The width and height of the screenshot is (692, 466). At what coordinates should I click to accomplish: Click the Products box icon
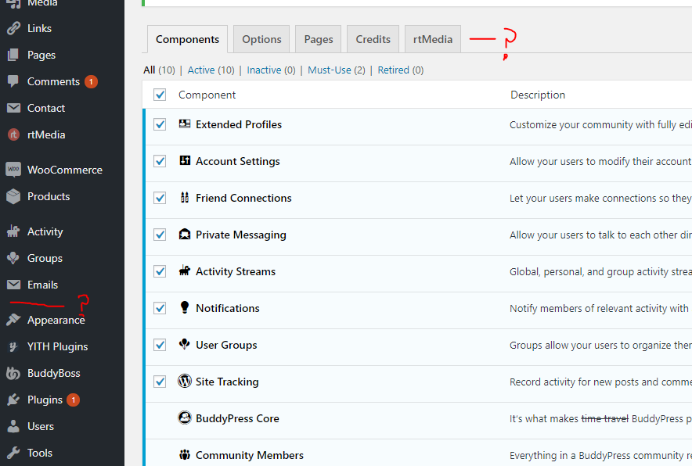13,196
